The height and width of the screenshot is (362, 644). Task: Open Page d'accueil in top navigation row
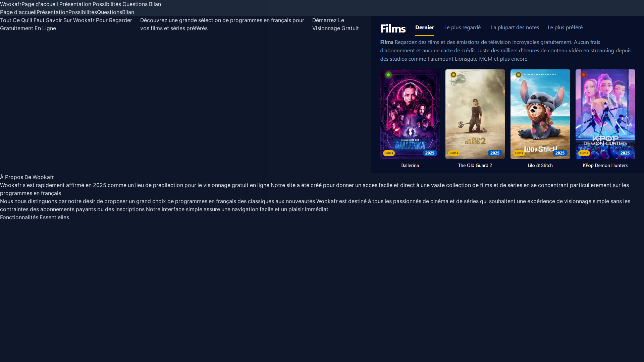coord(40,4)
